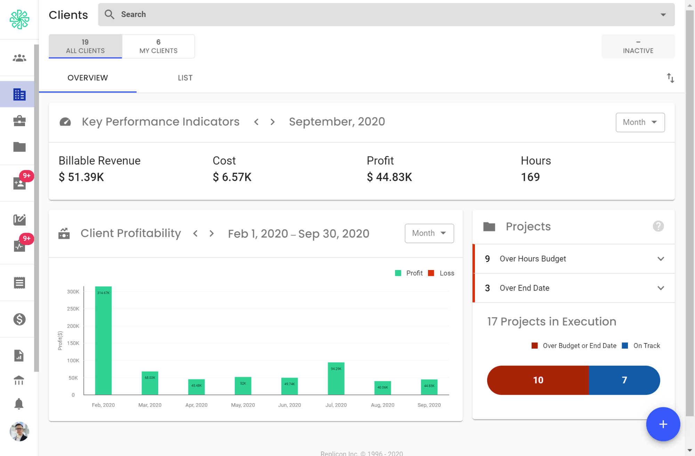Open the Month dropdown for Key Performance Indicators
Image resolution: width=695 pixels, height=456 pixels.
click(x=640, y=122)
